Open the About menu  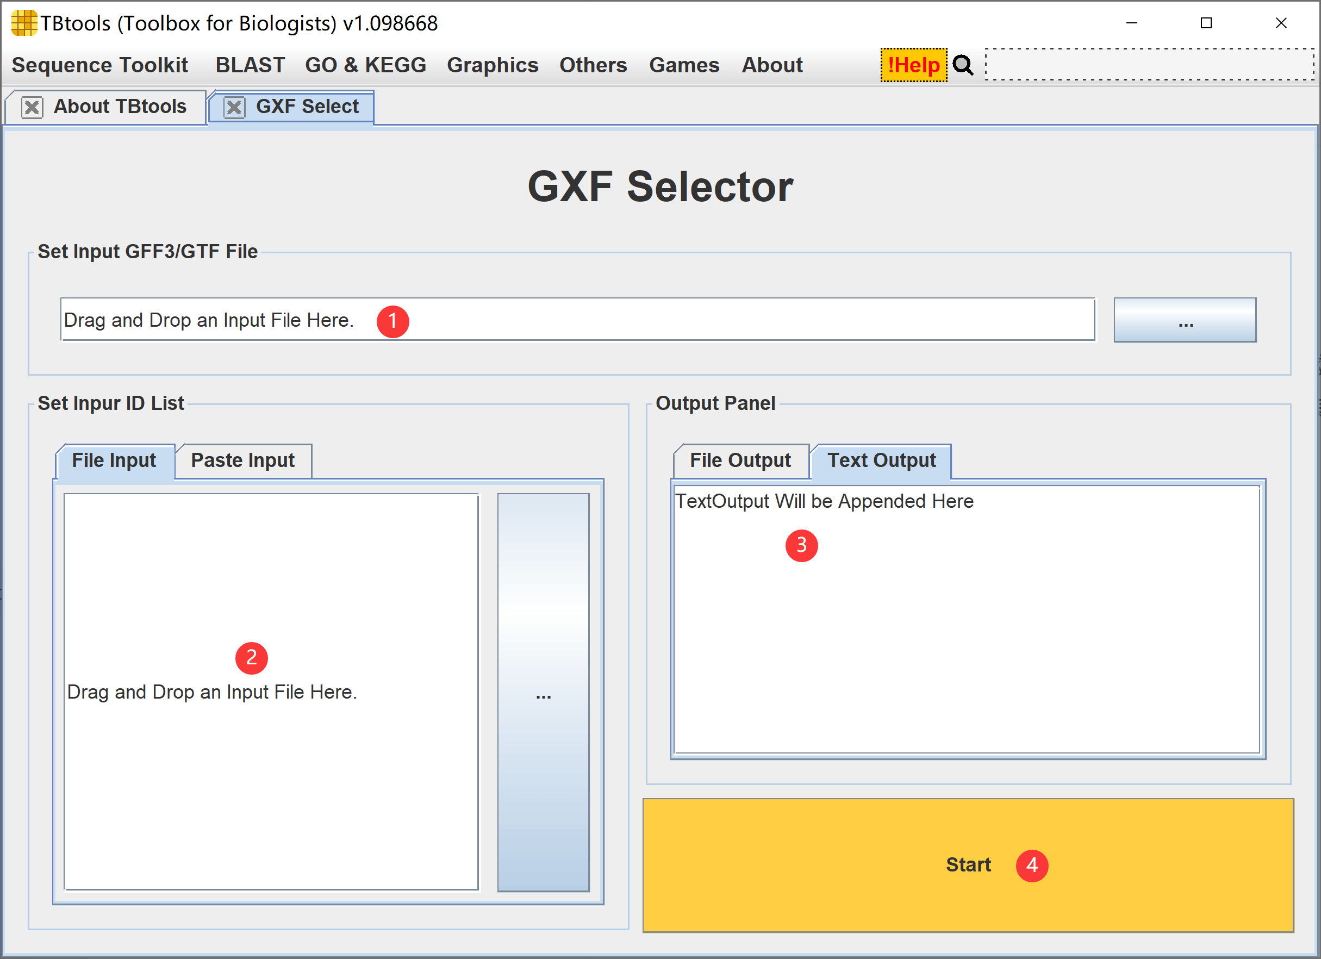[x=772, y=65]
